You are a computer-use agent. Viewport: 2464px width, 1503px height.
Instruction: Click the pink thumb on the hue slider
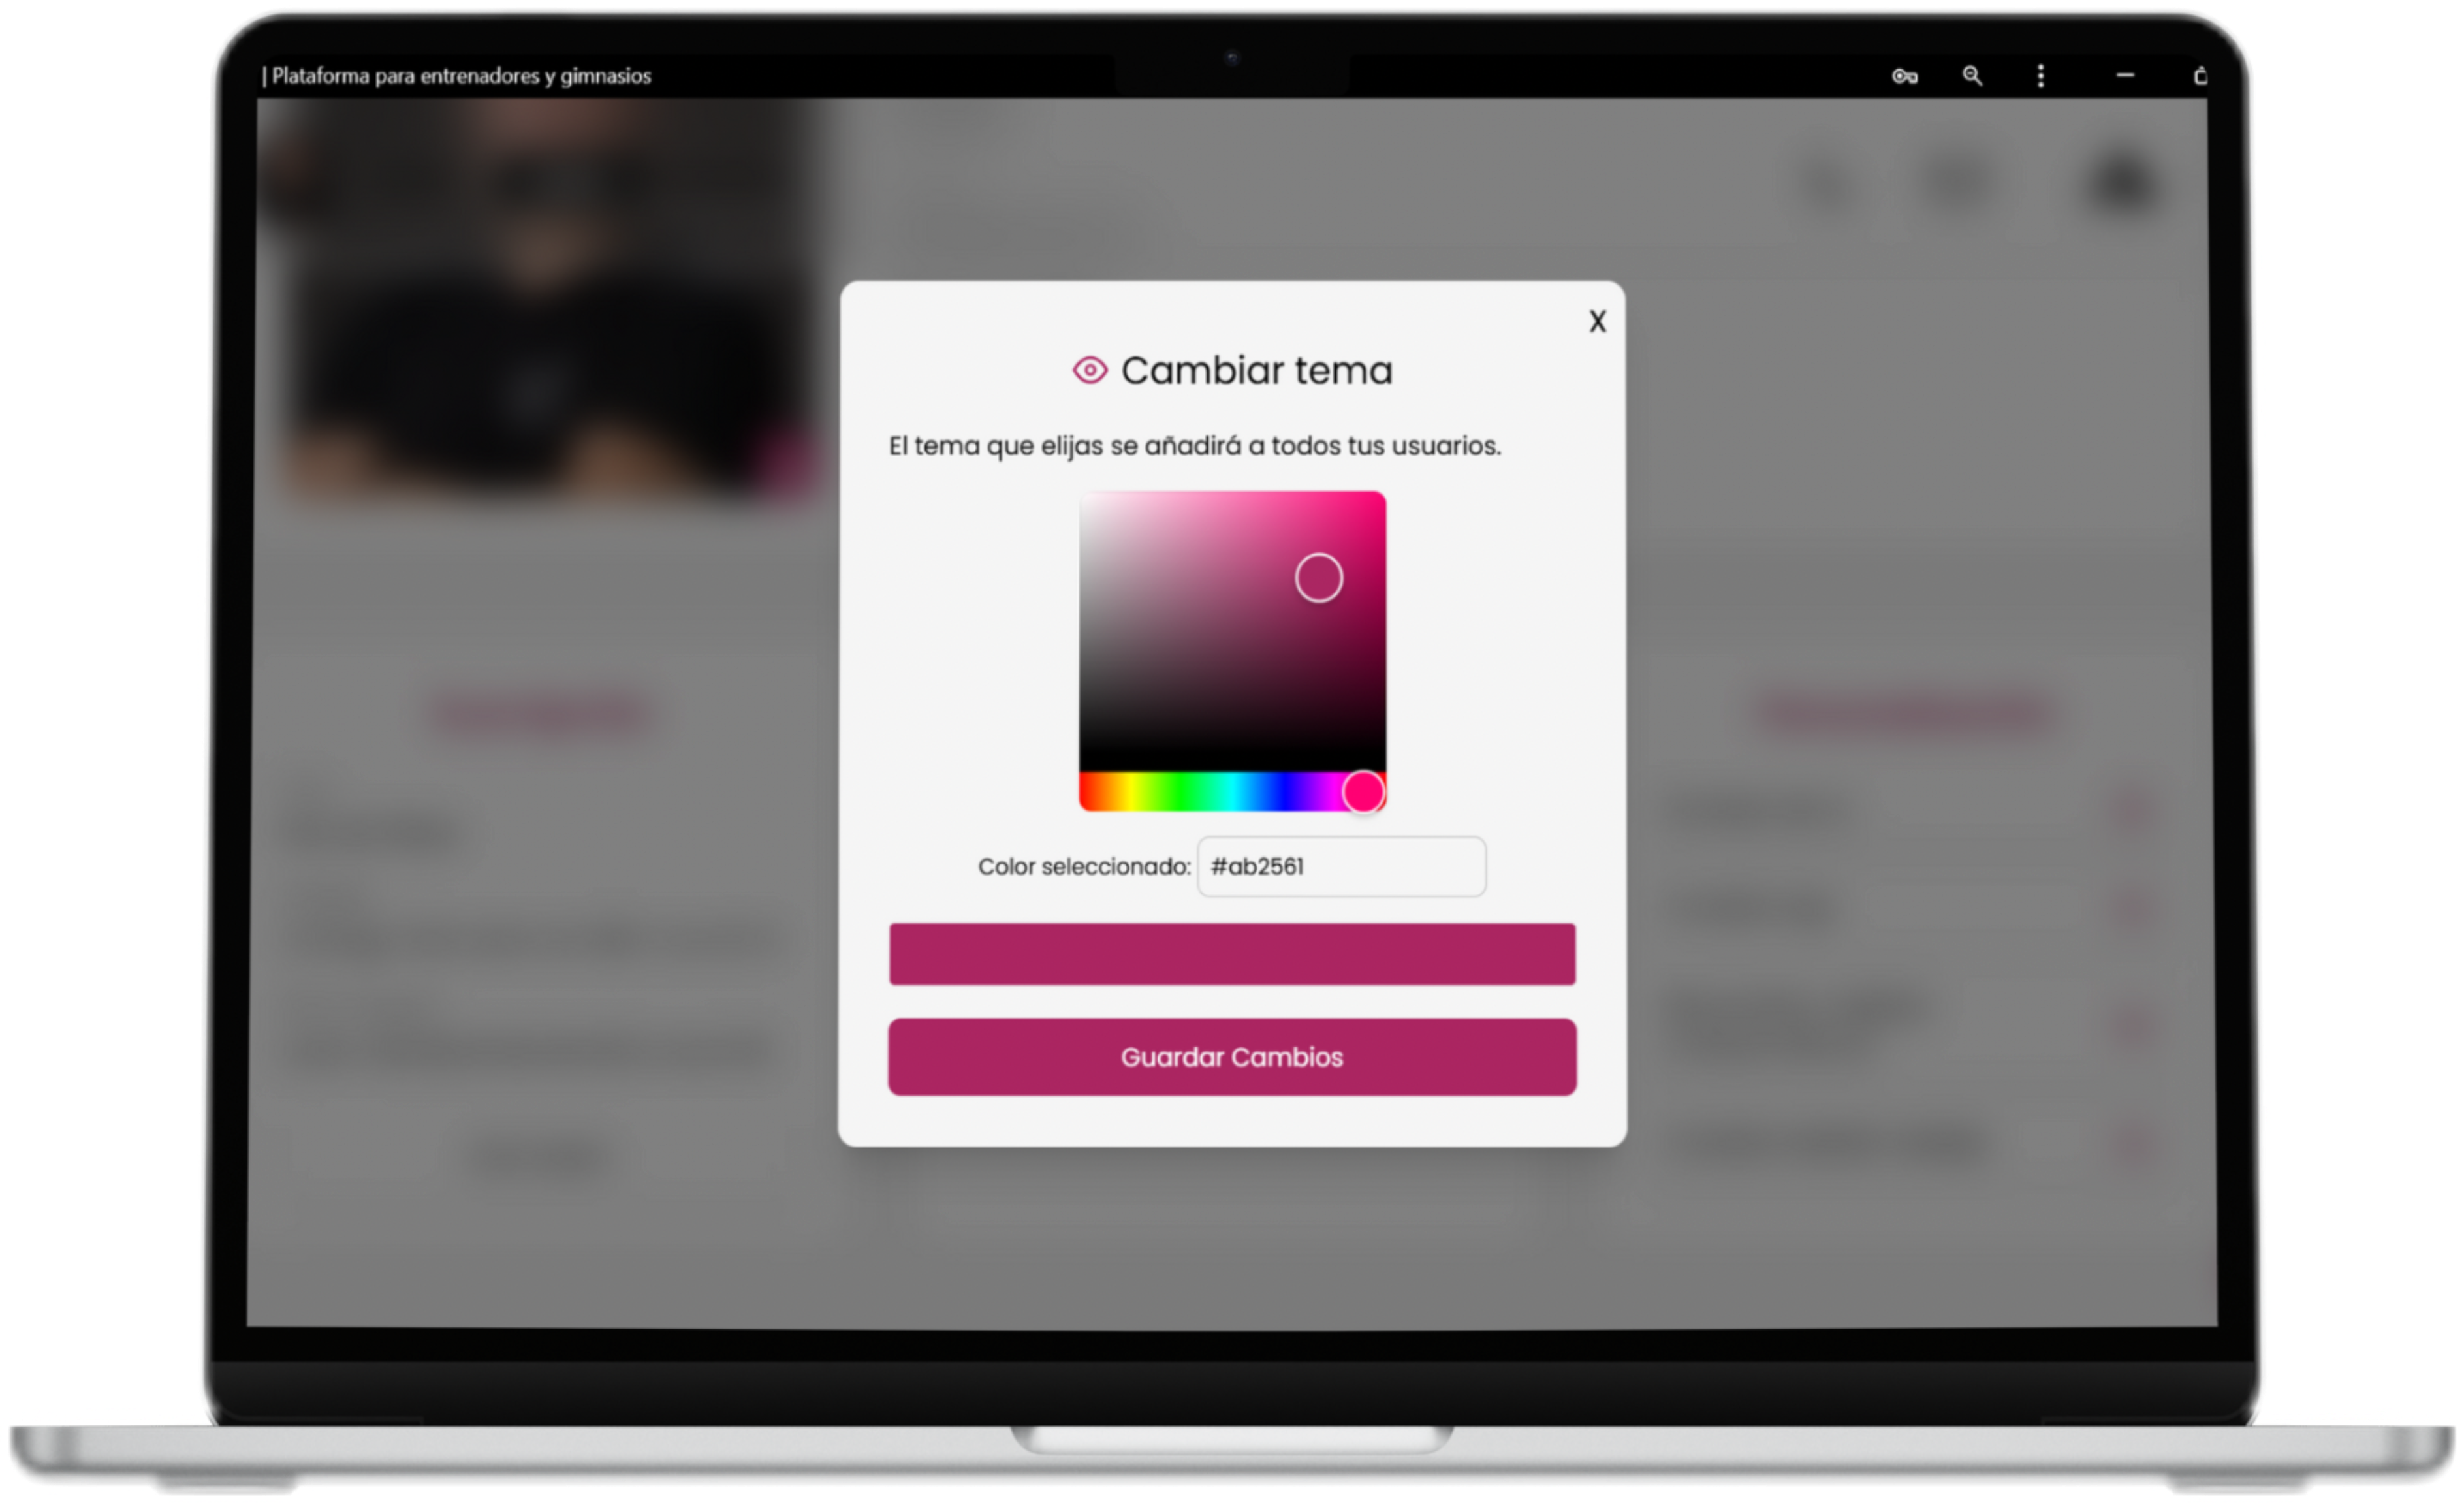(1362, 791)
